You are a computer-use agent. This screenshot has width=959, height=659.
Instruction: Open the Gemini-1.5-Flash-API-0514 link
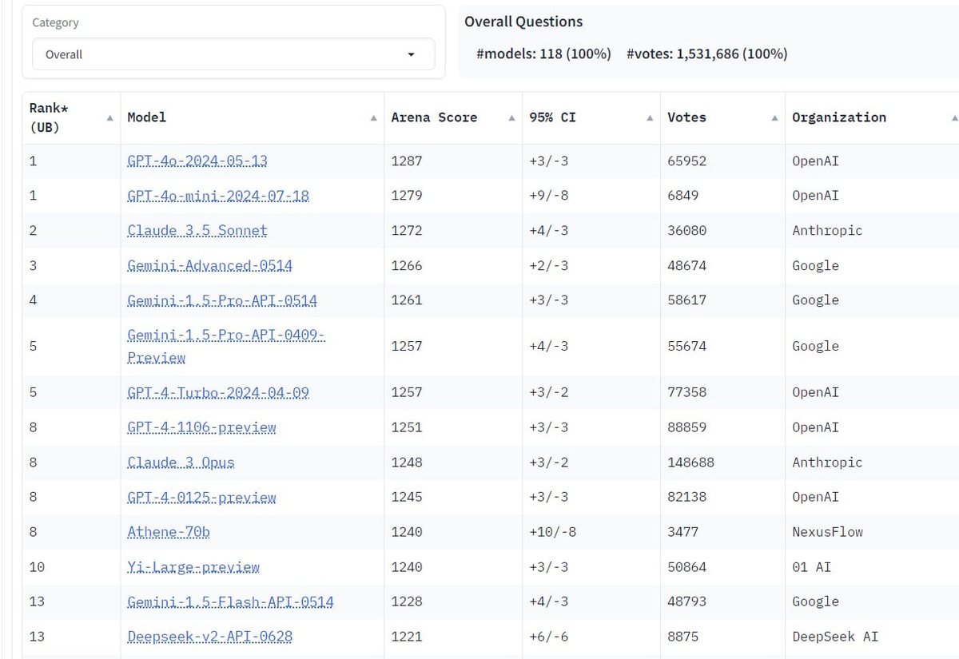(x=230, y=601)
